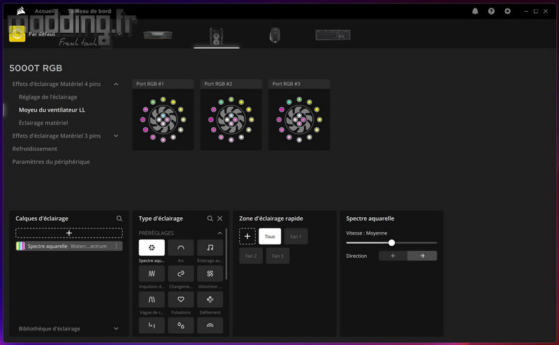Collapse the PRÉRÉGLAGES section
The image size is (559, 345).
[220, 233]
